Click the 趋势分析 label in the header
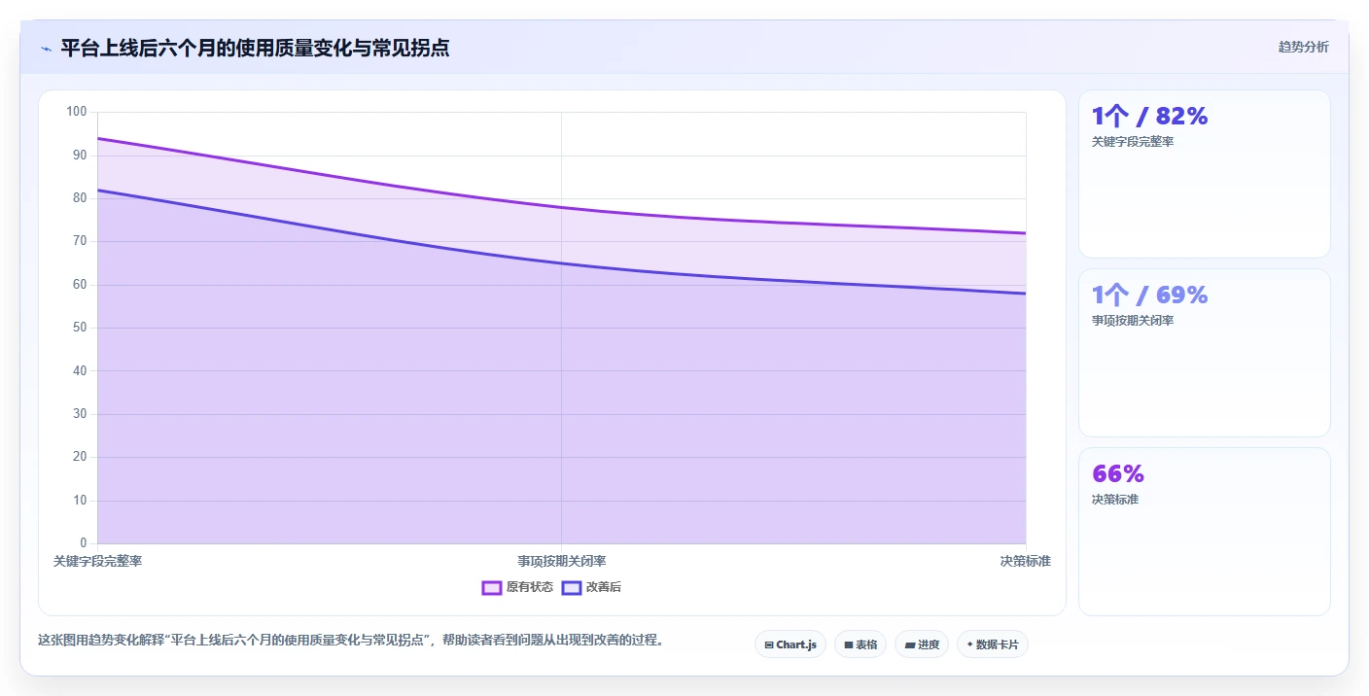The image size is (1369, 696). pyautogui.click(x=1303, y=47)
